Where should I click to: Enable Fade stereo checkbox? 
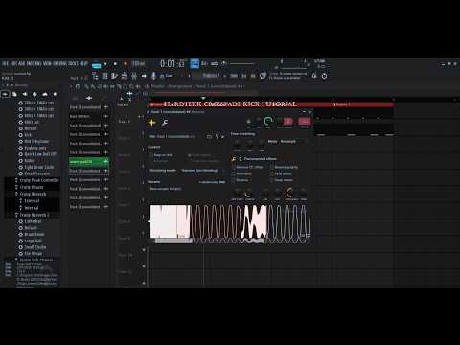tap(272, 173)
